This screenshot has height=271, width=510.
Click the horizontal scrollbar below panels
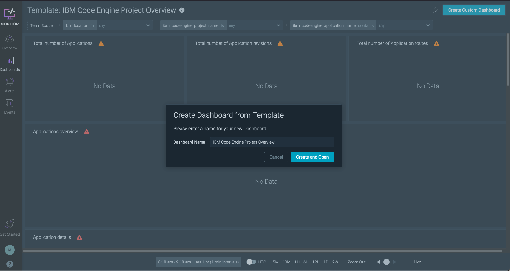(262, 251)
